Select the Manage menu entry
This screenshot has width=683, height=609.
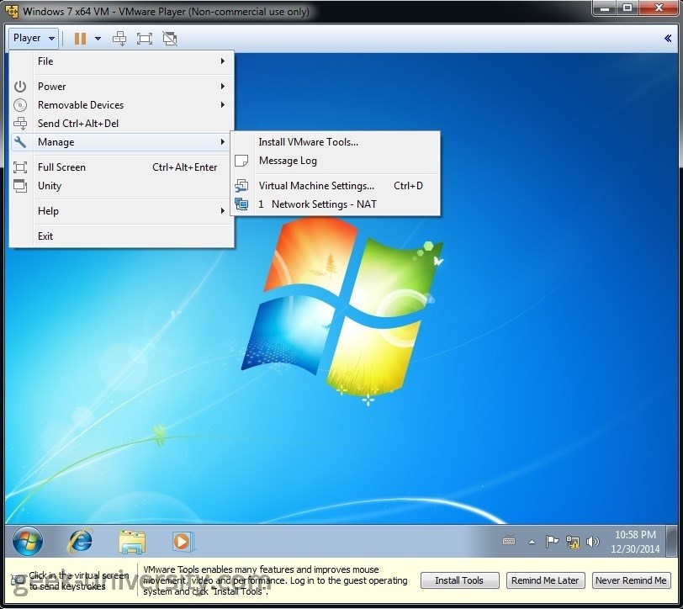tap(120, 142)
